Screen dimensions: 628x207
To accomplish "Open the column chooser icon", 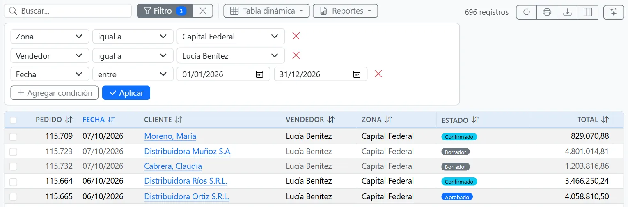I will [588, 12].
